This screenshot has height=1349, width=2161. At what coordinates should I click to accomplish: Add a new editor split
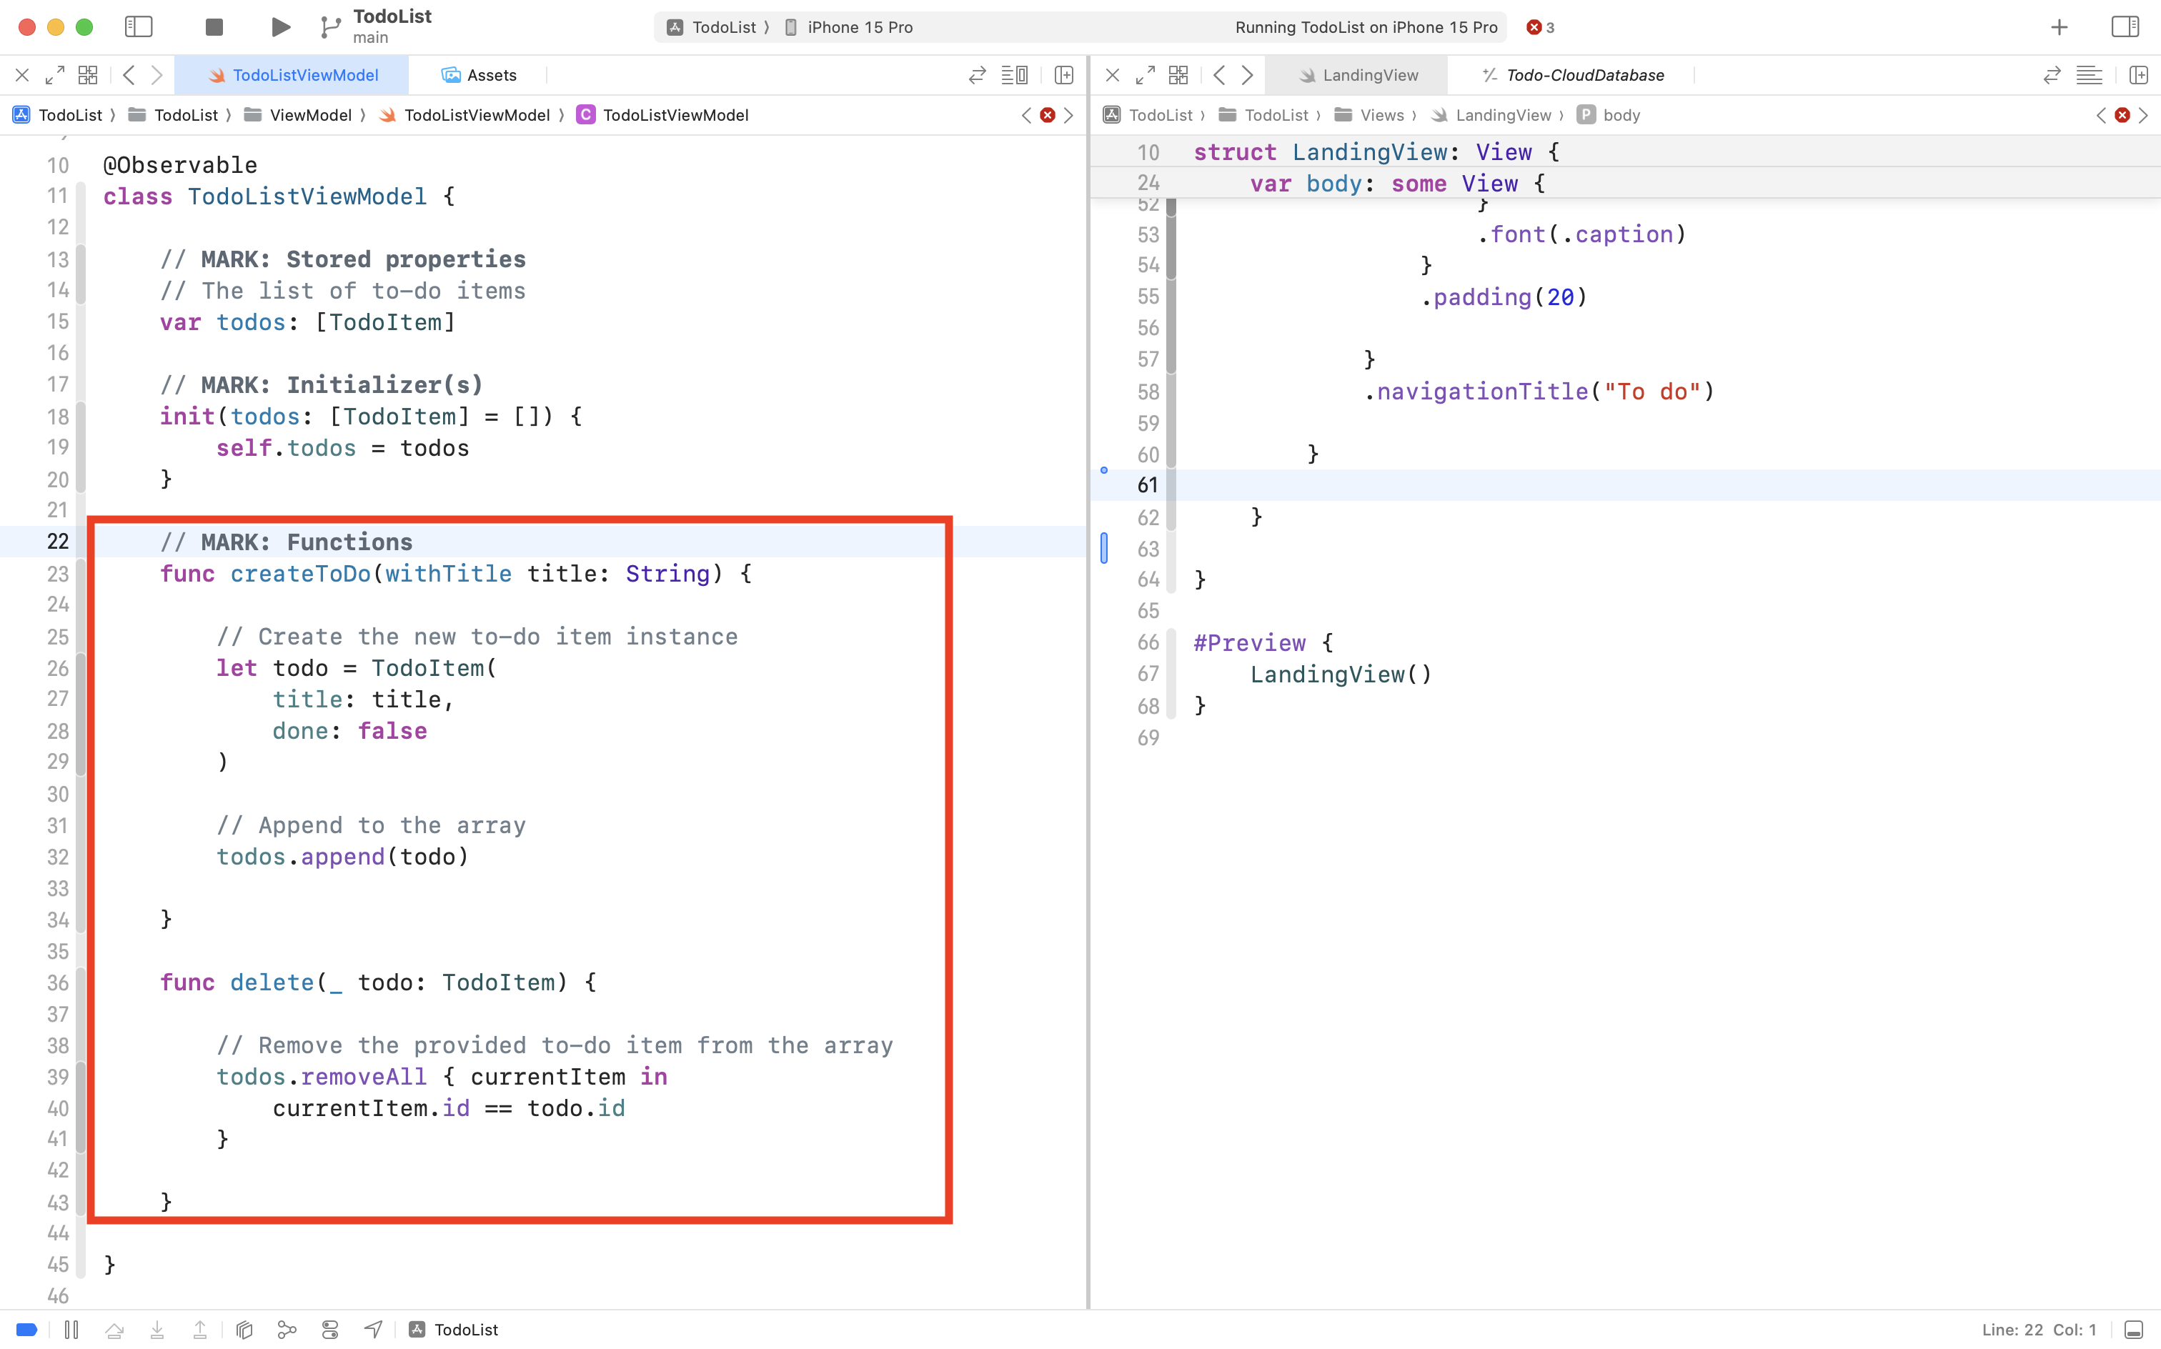pos(1063,75)
